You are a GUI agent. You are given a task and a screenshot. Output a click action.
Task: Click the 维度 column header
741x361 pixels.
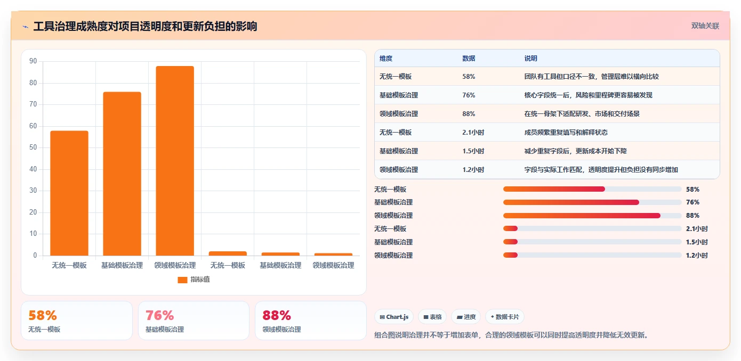[x=386, y=59]
